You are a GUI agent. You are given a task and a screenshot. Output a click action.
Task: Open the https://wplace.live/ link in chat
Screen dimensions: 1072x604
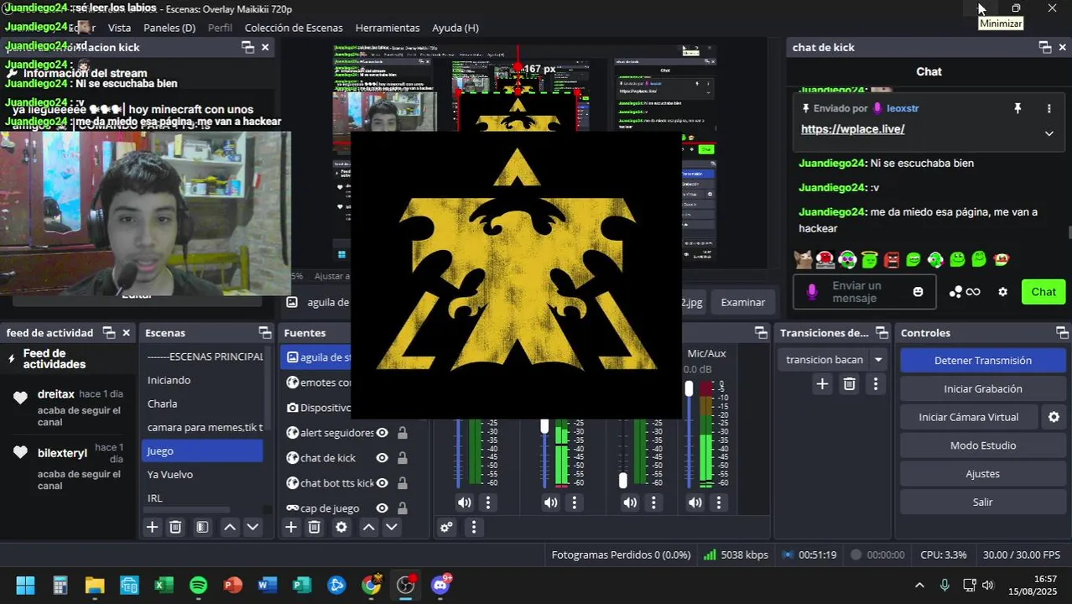point(852,129)
